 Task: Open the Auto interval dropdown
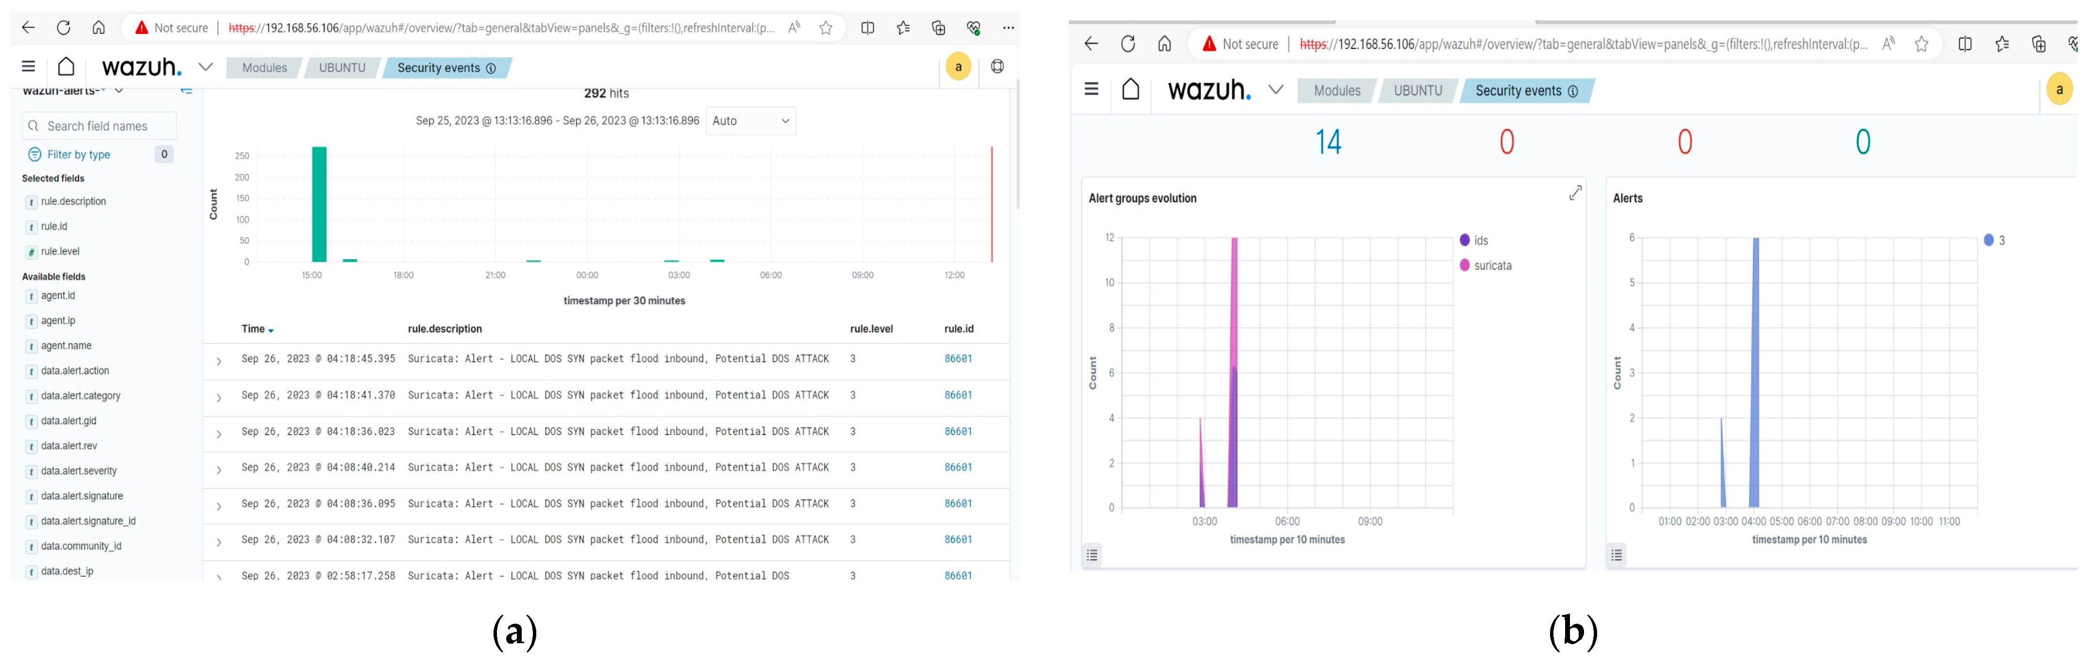(x=750, y=121)
